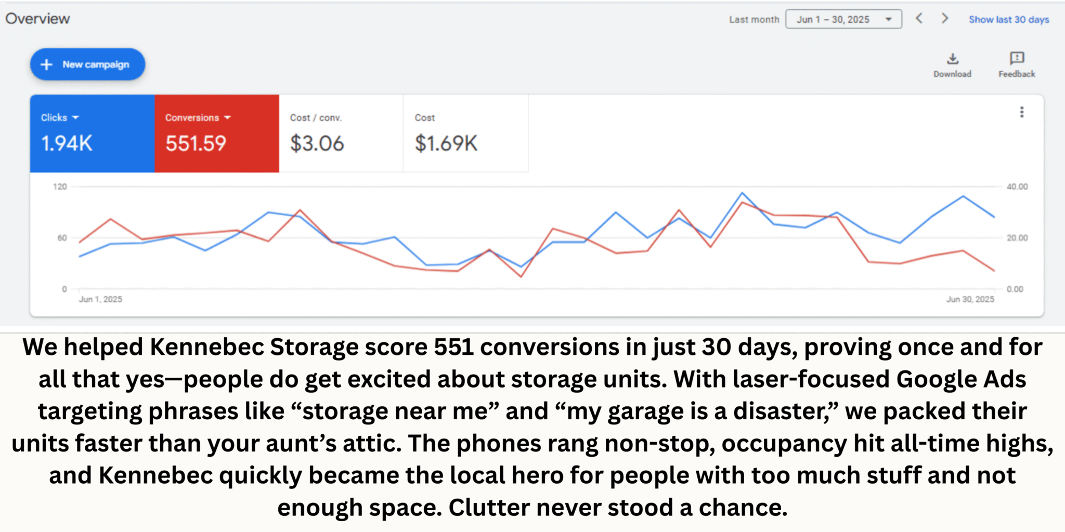Click the 551.59 value in red tile
The width and height of the screenshot is (1065, 532).
[x=196, y=143]
